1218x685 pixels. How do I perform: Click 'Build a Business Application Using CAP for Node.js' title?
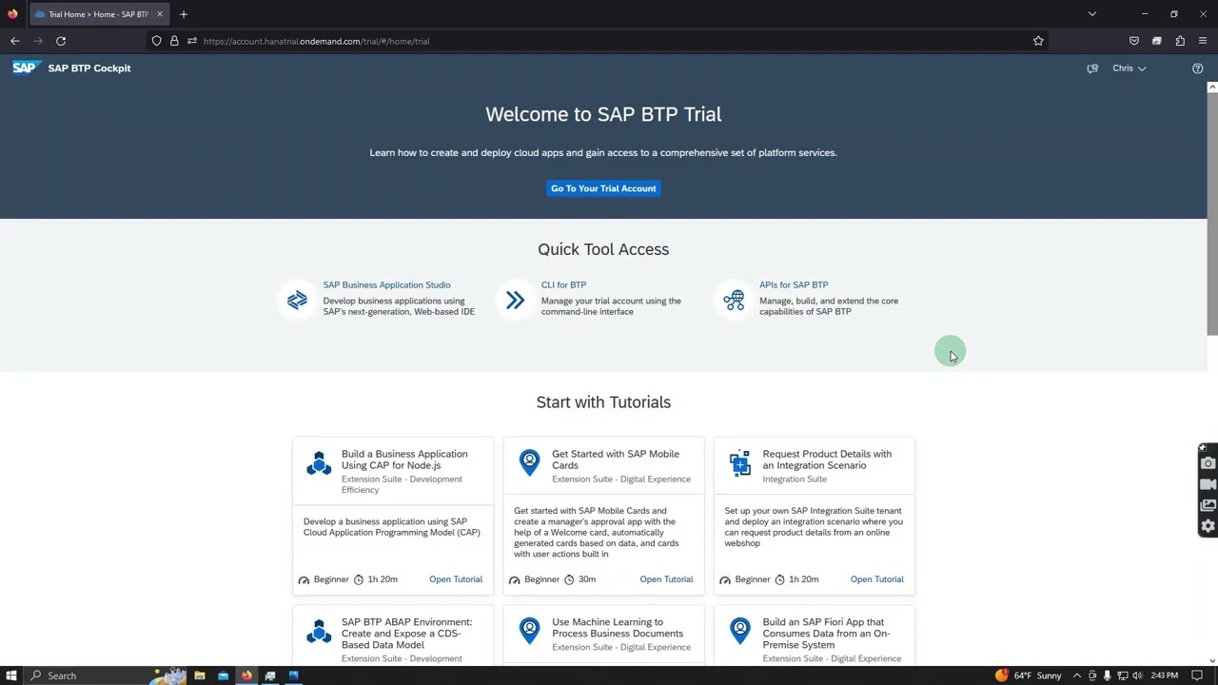pyautogui.click(x=404, y=460)
